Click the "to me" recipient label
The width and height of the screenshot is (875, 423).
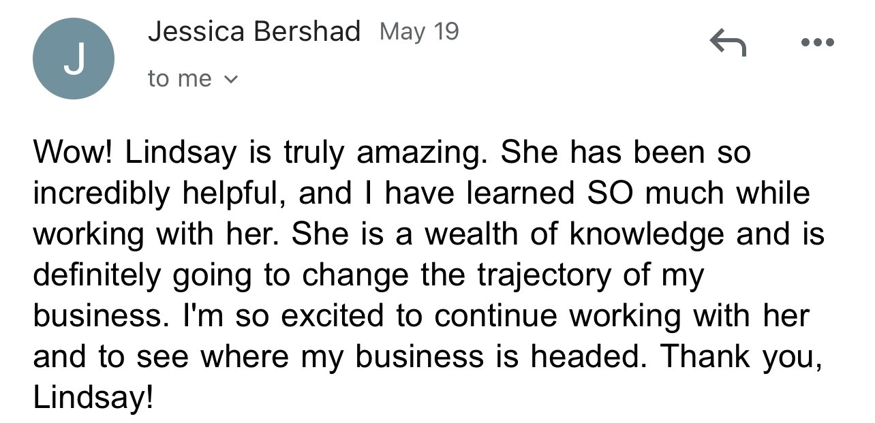tap(180, 79)
